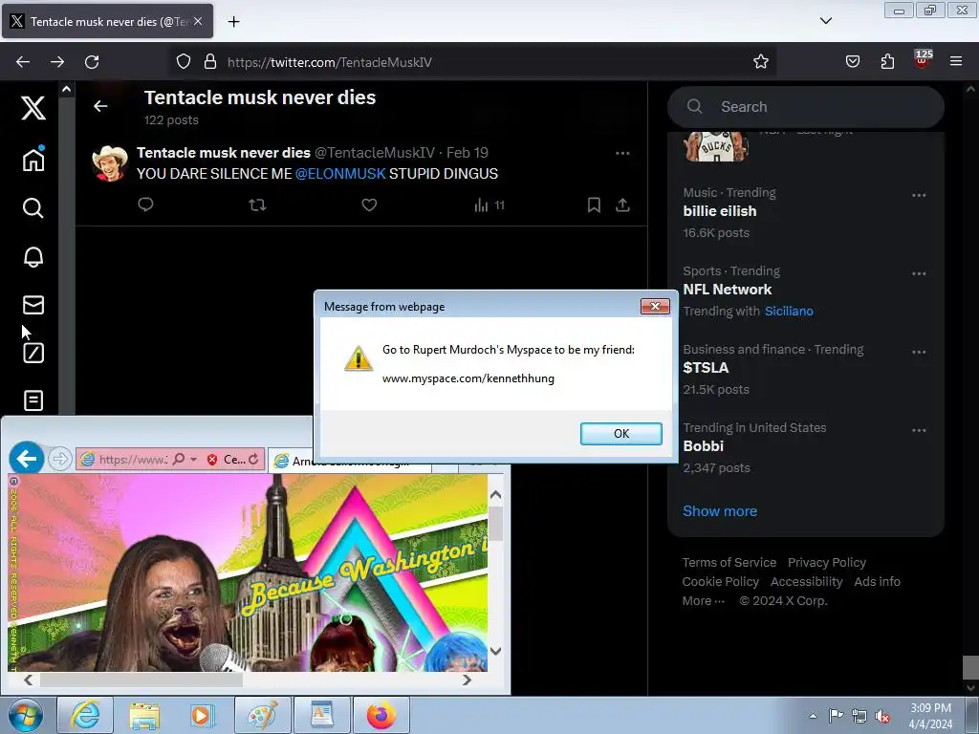Viewport: 979px width, 734px height.
Task: Click the search dropdown arrow in IE address bar
Action: click(x=193, y=460)
